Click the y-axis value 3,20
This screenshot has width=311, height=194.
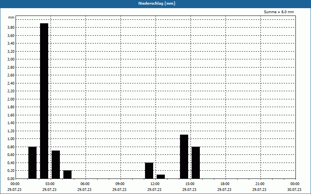tap(11, 52)
